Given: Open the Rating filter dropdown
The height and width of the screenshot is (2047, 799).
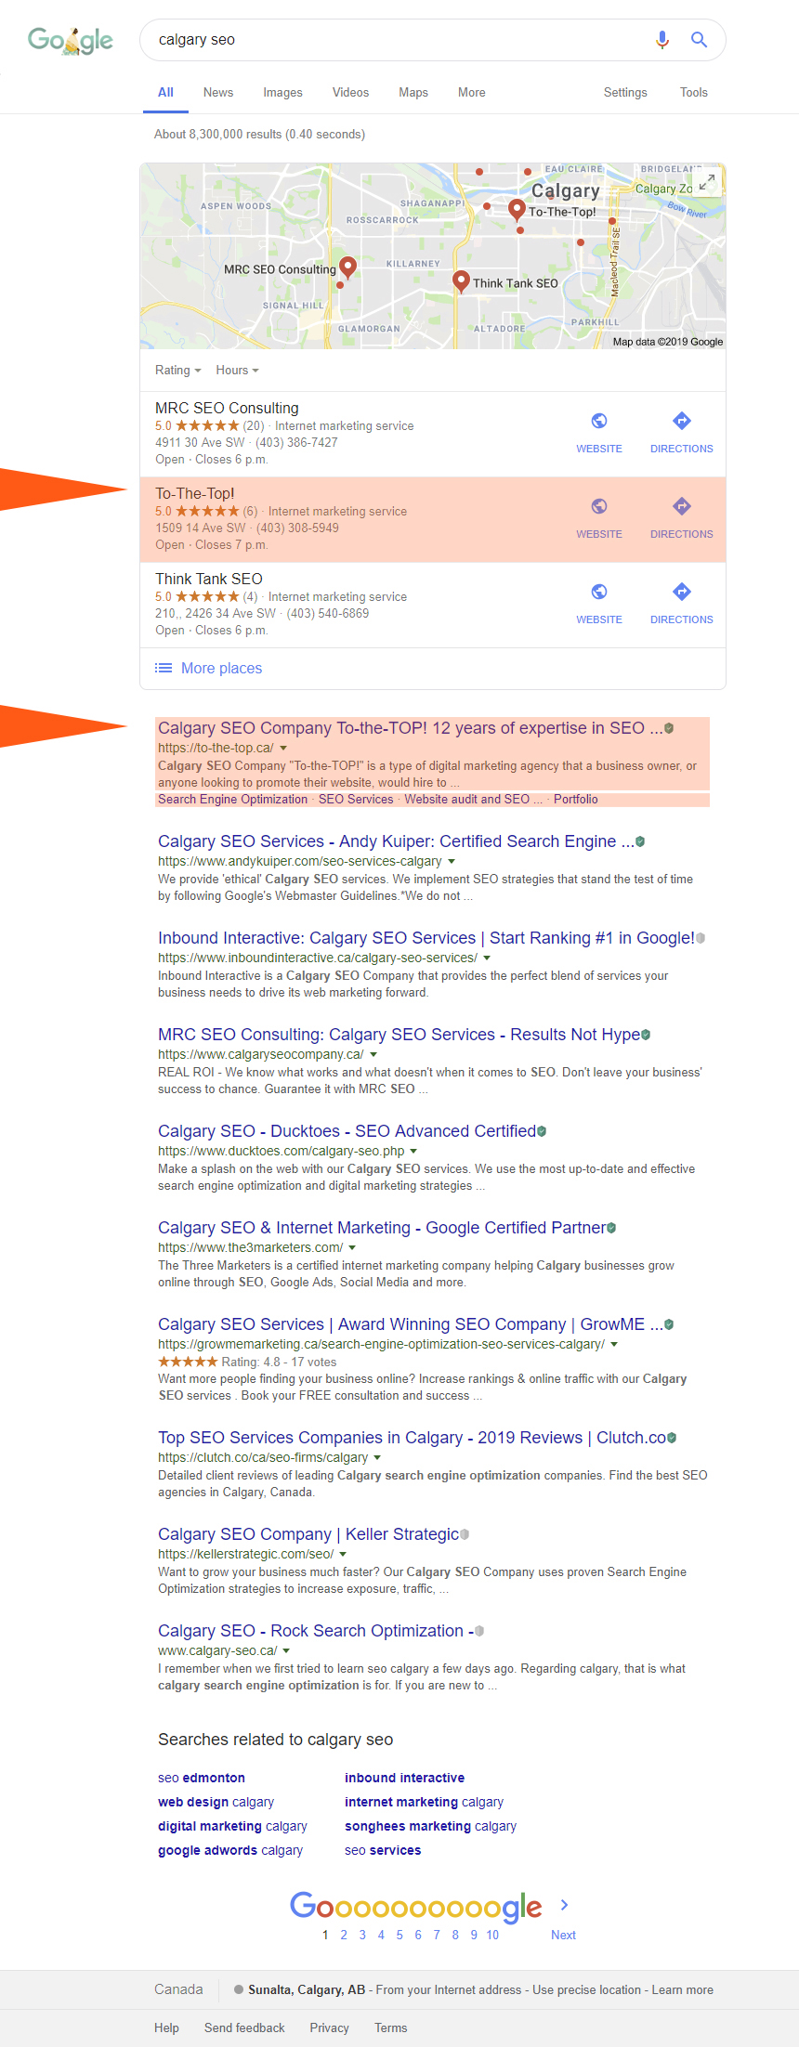Looking at the screenshot, I should click(177, 370).
